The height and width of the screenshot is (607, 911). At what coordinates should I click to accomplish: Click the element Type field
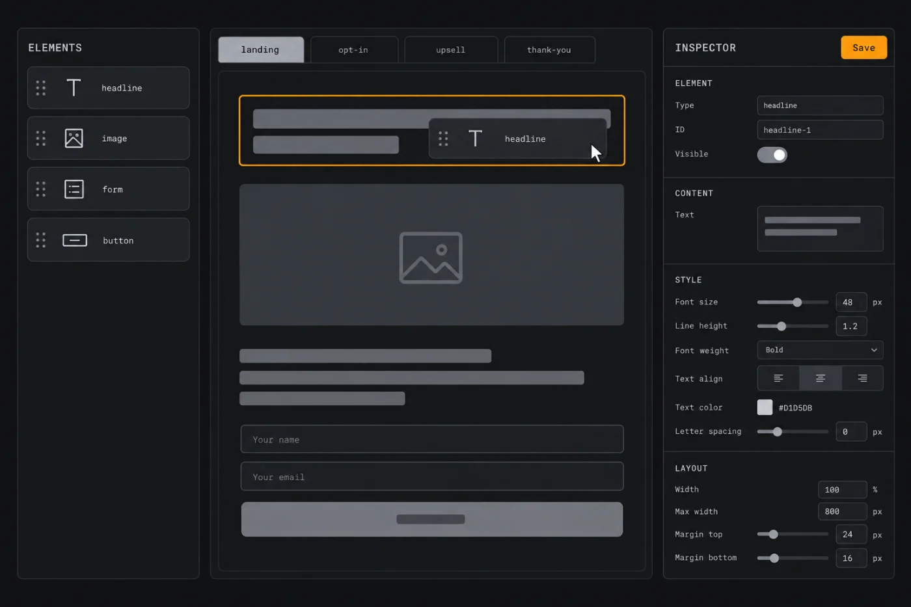coord(820,105)
